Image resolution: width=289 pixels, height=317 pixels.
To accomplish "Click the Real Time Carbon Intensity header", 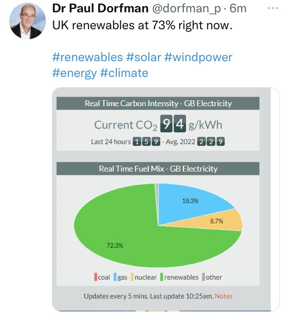I will tap(158, 103).
